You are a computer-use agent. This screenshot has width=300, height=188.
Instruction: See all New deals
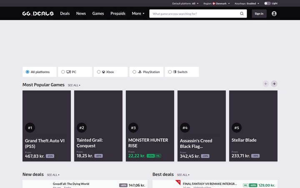click(x=53, y=175)
